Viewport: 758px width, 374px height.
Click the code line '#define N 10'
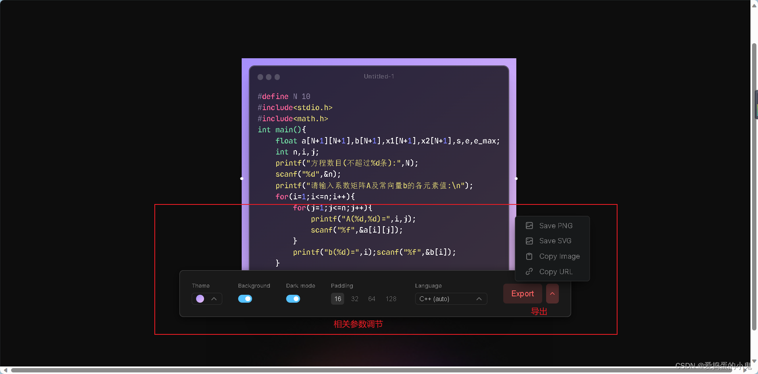284,96
